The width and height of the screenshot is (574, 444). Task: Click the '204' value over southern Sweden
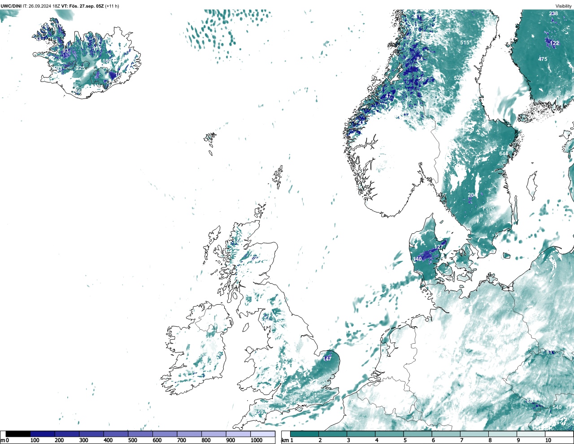[x=472, y=195]
